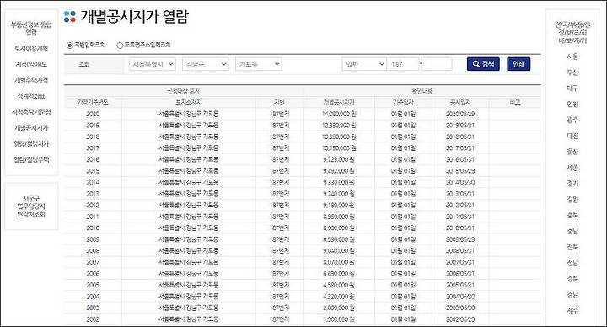The image size is (607, 327).
Task: Go to 충남 region link
Action: coord(572,231)
